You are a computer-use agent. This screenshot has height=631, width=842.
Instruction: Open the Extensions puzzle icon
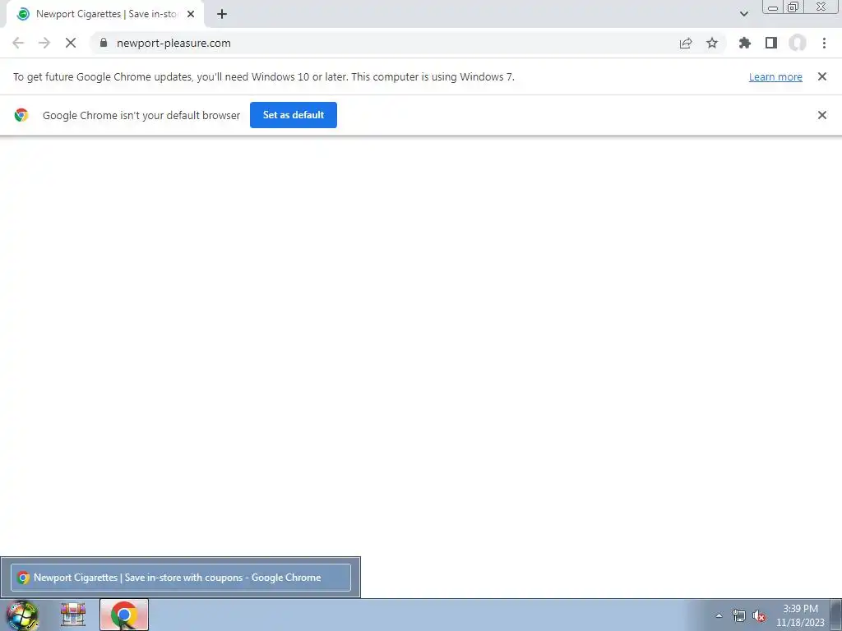[745, 43]
